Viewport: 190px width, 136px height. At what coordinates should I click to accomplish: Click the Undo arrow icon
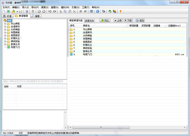50,12
